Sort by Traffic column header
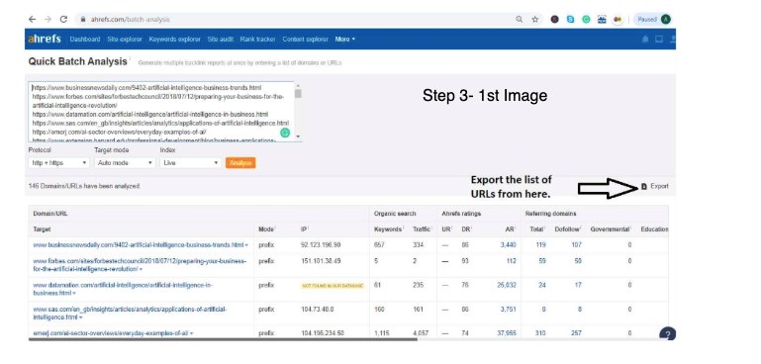 (422, 229)
